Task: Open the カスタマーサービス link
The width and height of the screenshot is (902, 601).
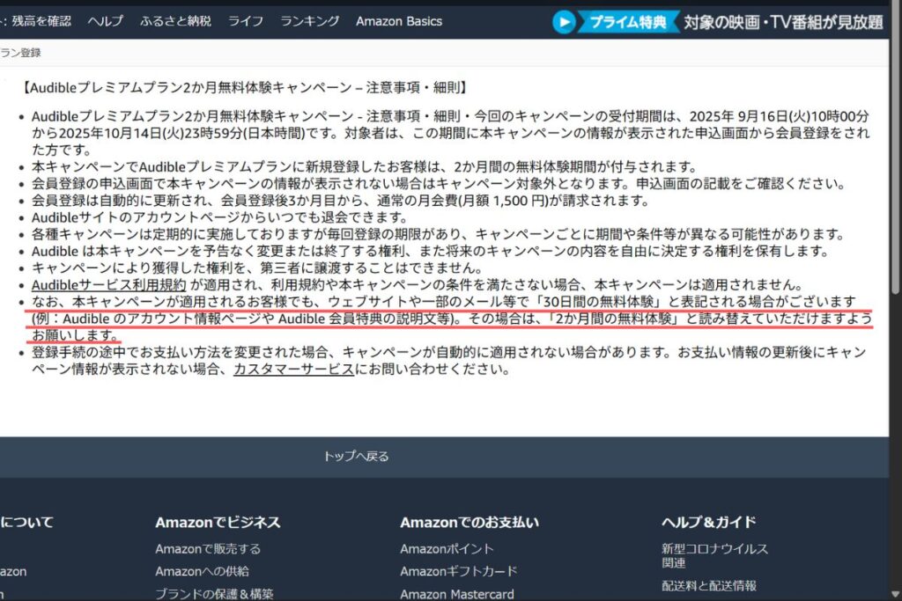Action: coord(293,369)
